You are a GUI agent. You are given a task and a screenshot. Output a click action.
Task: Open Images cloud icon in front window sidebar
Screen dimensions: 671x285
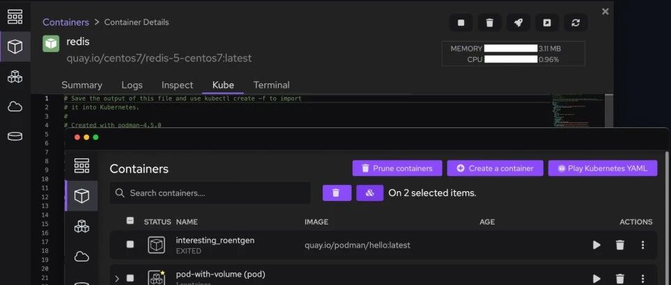(x=82, y=256)
